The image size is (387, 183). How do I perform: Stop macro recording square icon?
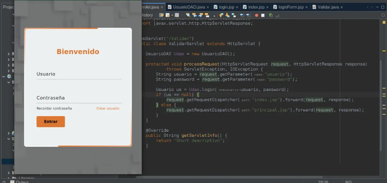pos(263,15)
